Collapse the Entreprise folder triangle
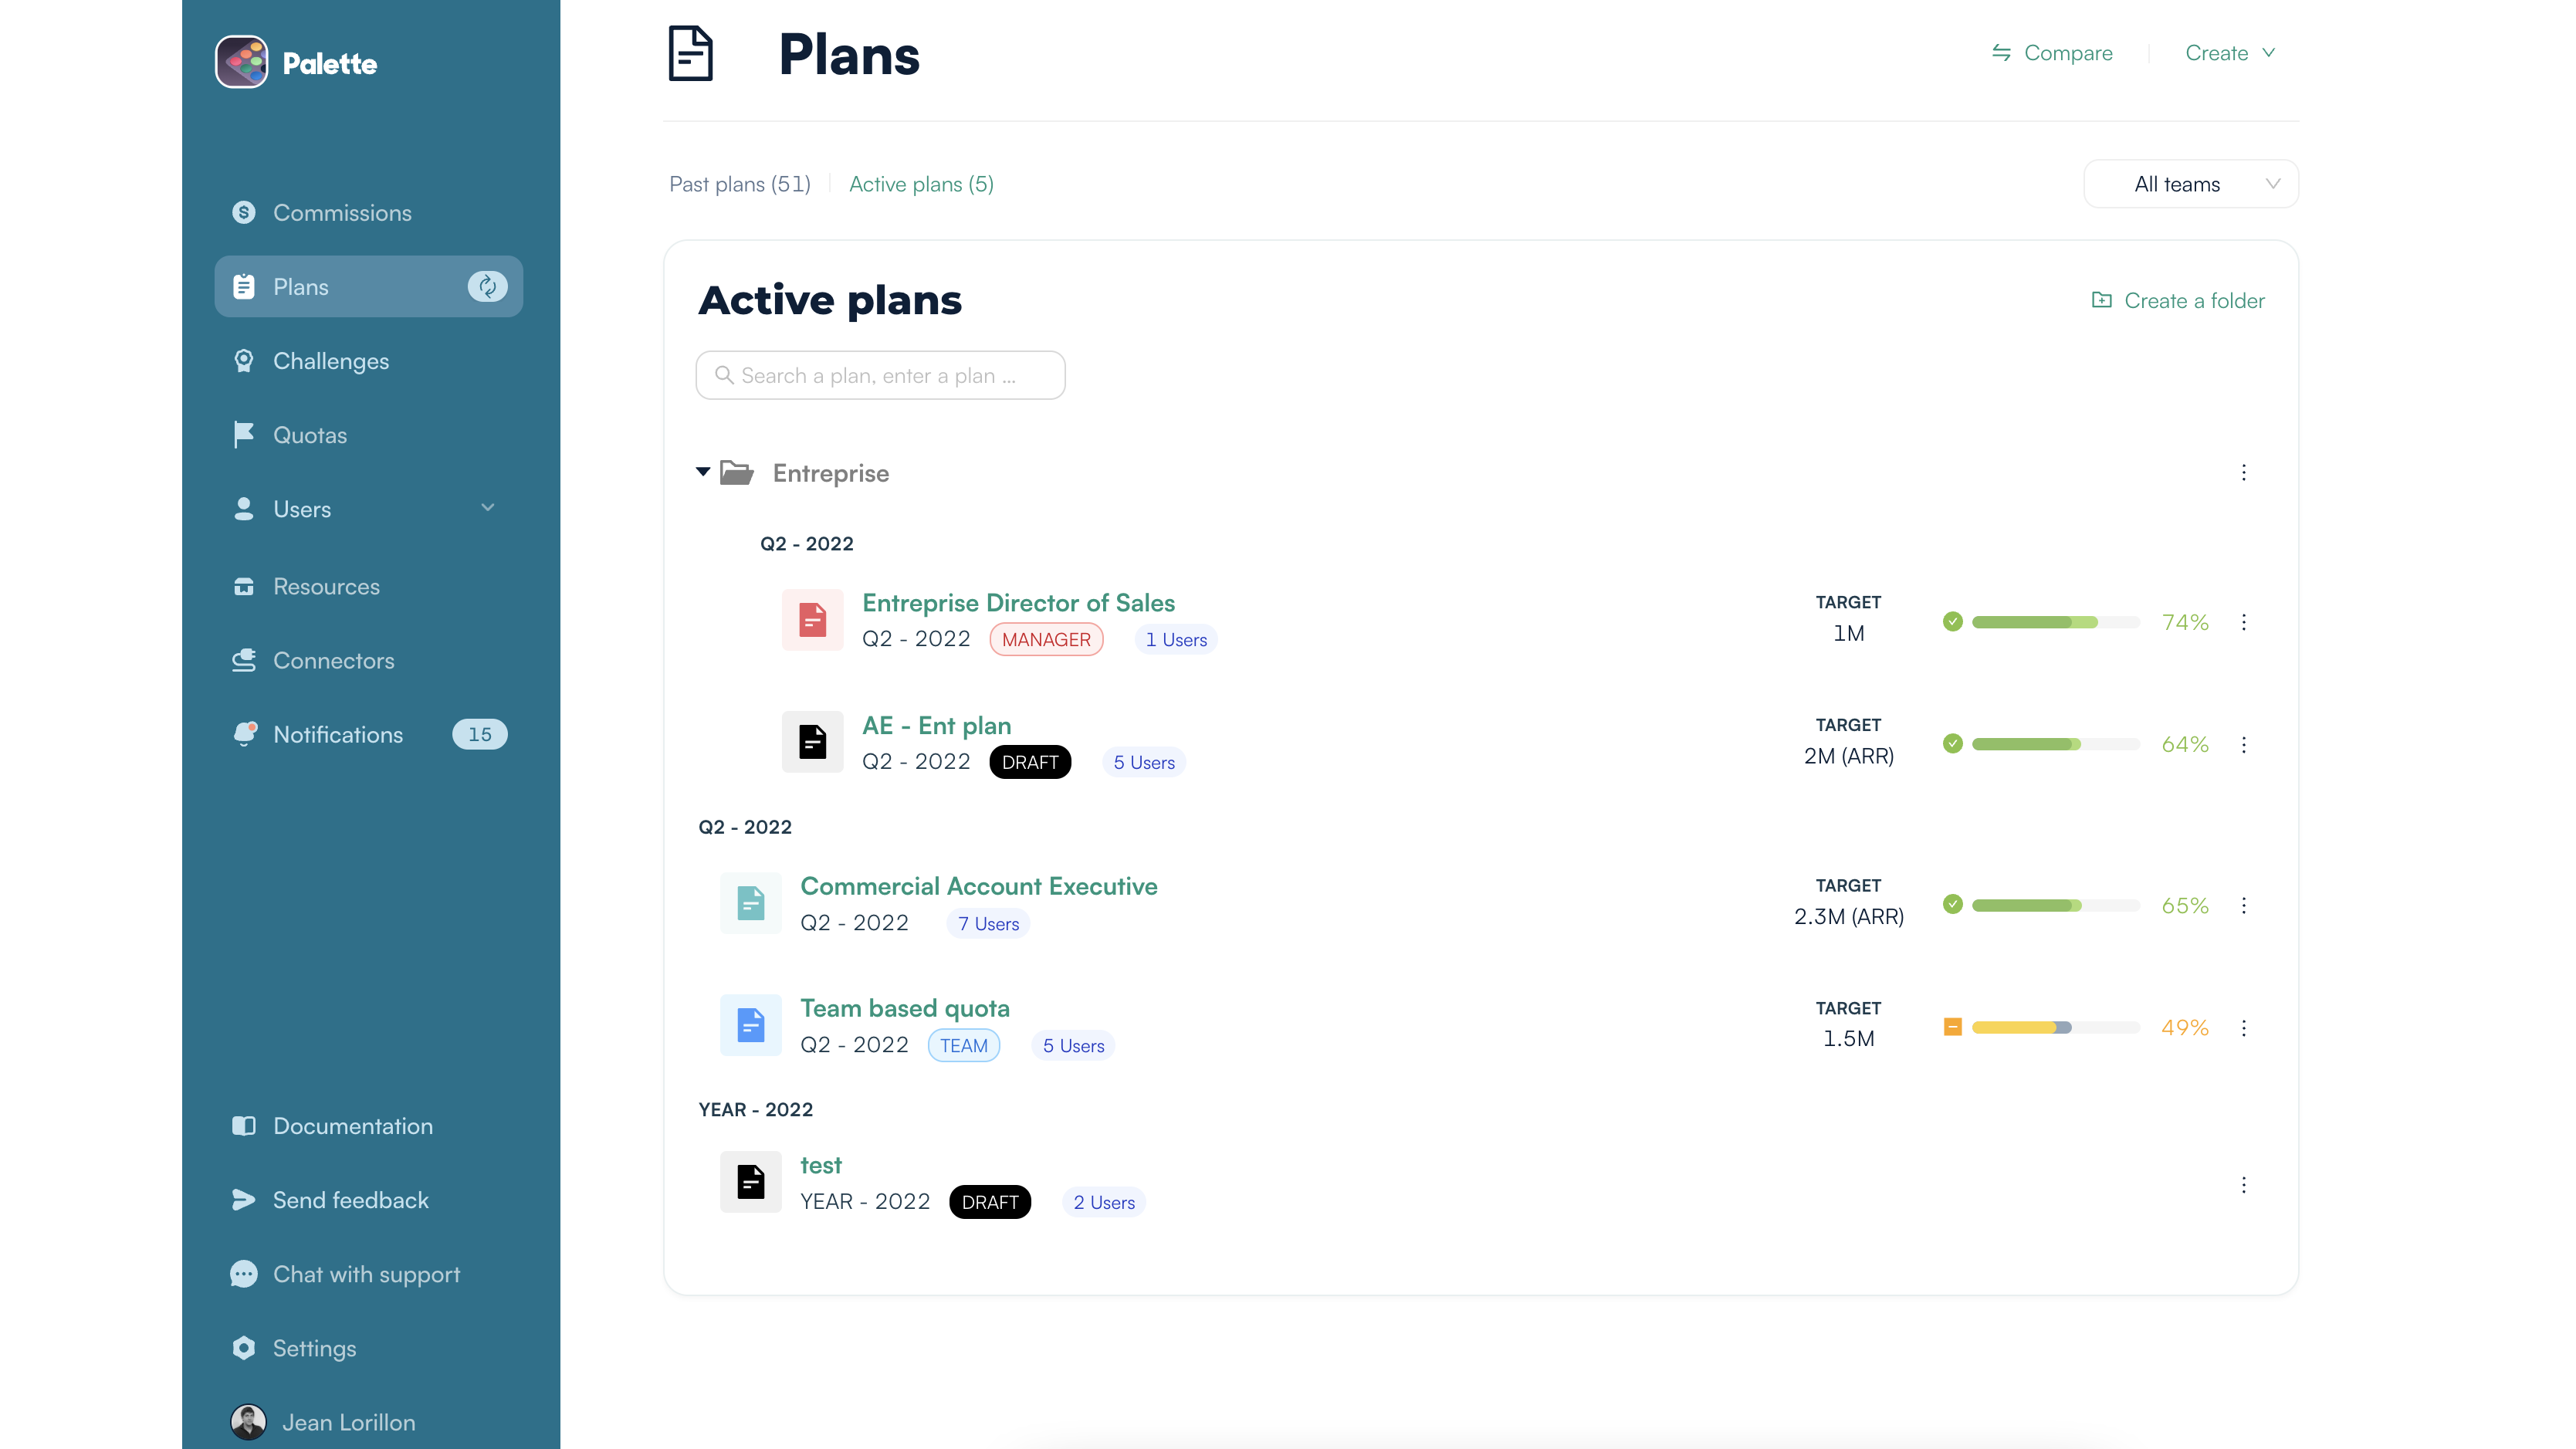This screenshot has height=1449, width=2576. tap(703, 471)
